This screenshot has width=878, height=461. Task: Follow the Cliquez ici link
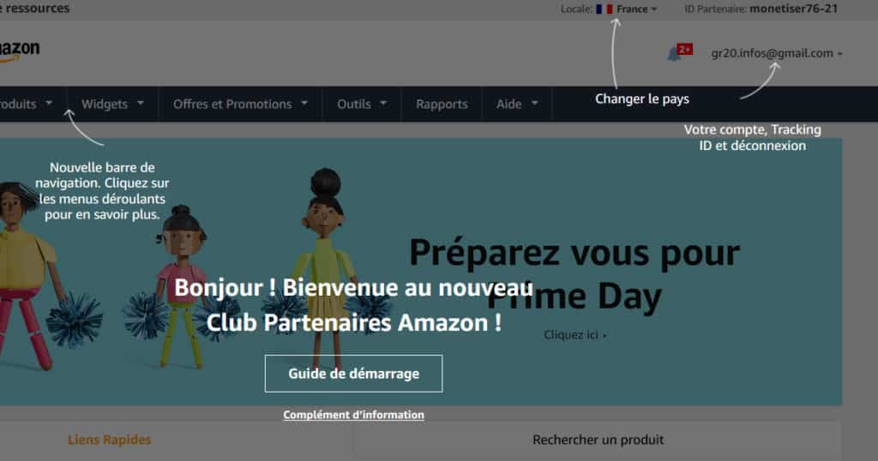(x=574, y=334)
